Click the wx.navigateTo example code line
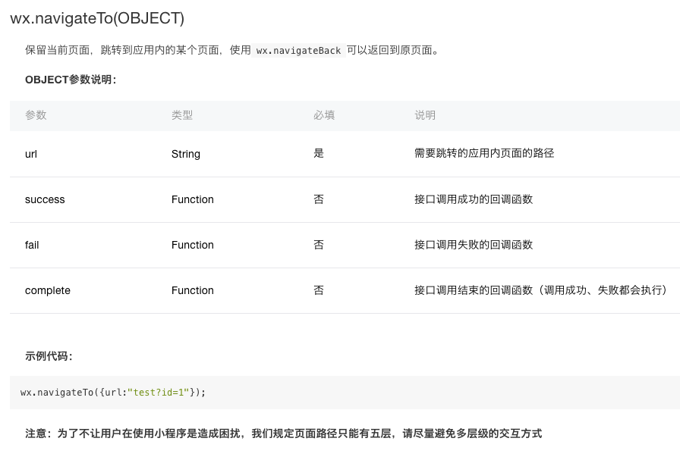Viewport: 680px width, 457px height. [113, 393]
